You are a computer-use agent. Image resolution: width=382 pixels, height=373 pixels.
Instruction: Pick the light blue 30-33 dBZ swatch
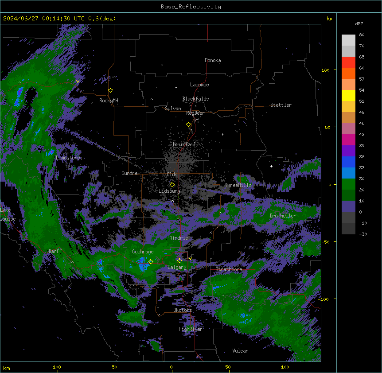tap(348, 173)
